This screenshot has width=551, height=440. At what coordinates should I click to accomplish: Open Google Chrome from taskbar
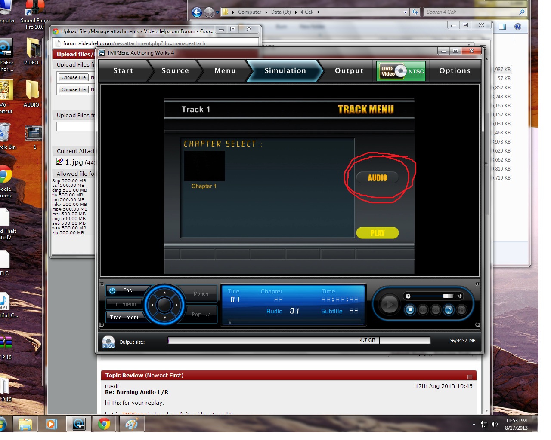104,425
